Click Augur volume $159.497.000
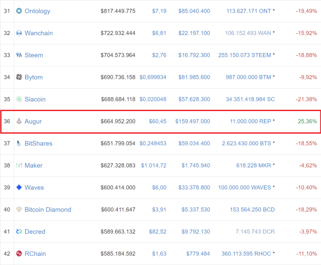Image resolution: width=321 pixels, height=265 pixels. pyautogui.click(x=193, y=122)
